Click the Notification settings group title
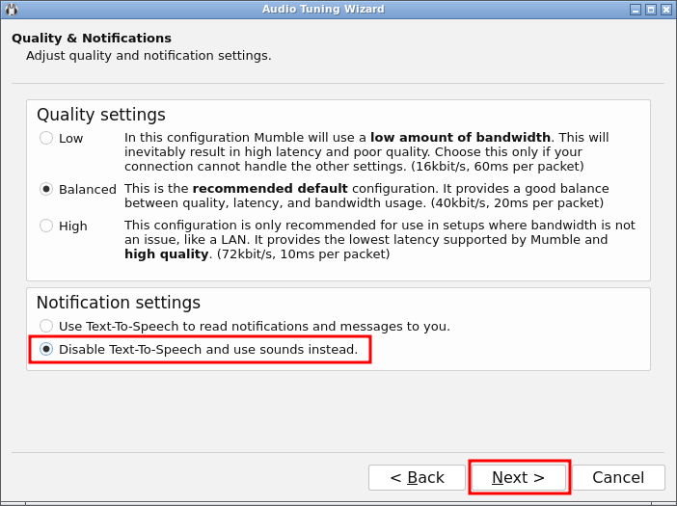Viewport: 677px width, 506px height. [x=119, y=303]
